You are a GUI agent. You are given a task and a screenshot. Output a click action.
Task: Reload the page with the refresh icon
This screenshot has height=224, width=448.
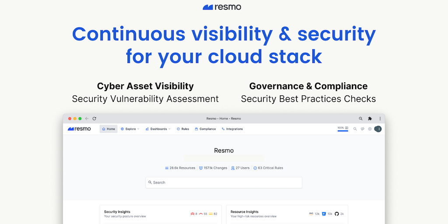(x=94, y=119)
